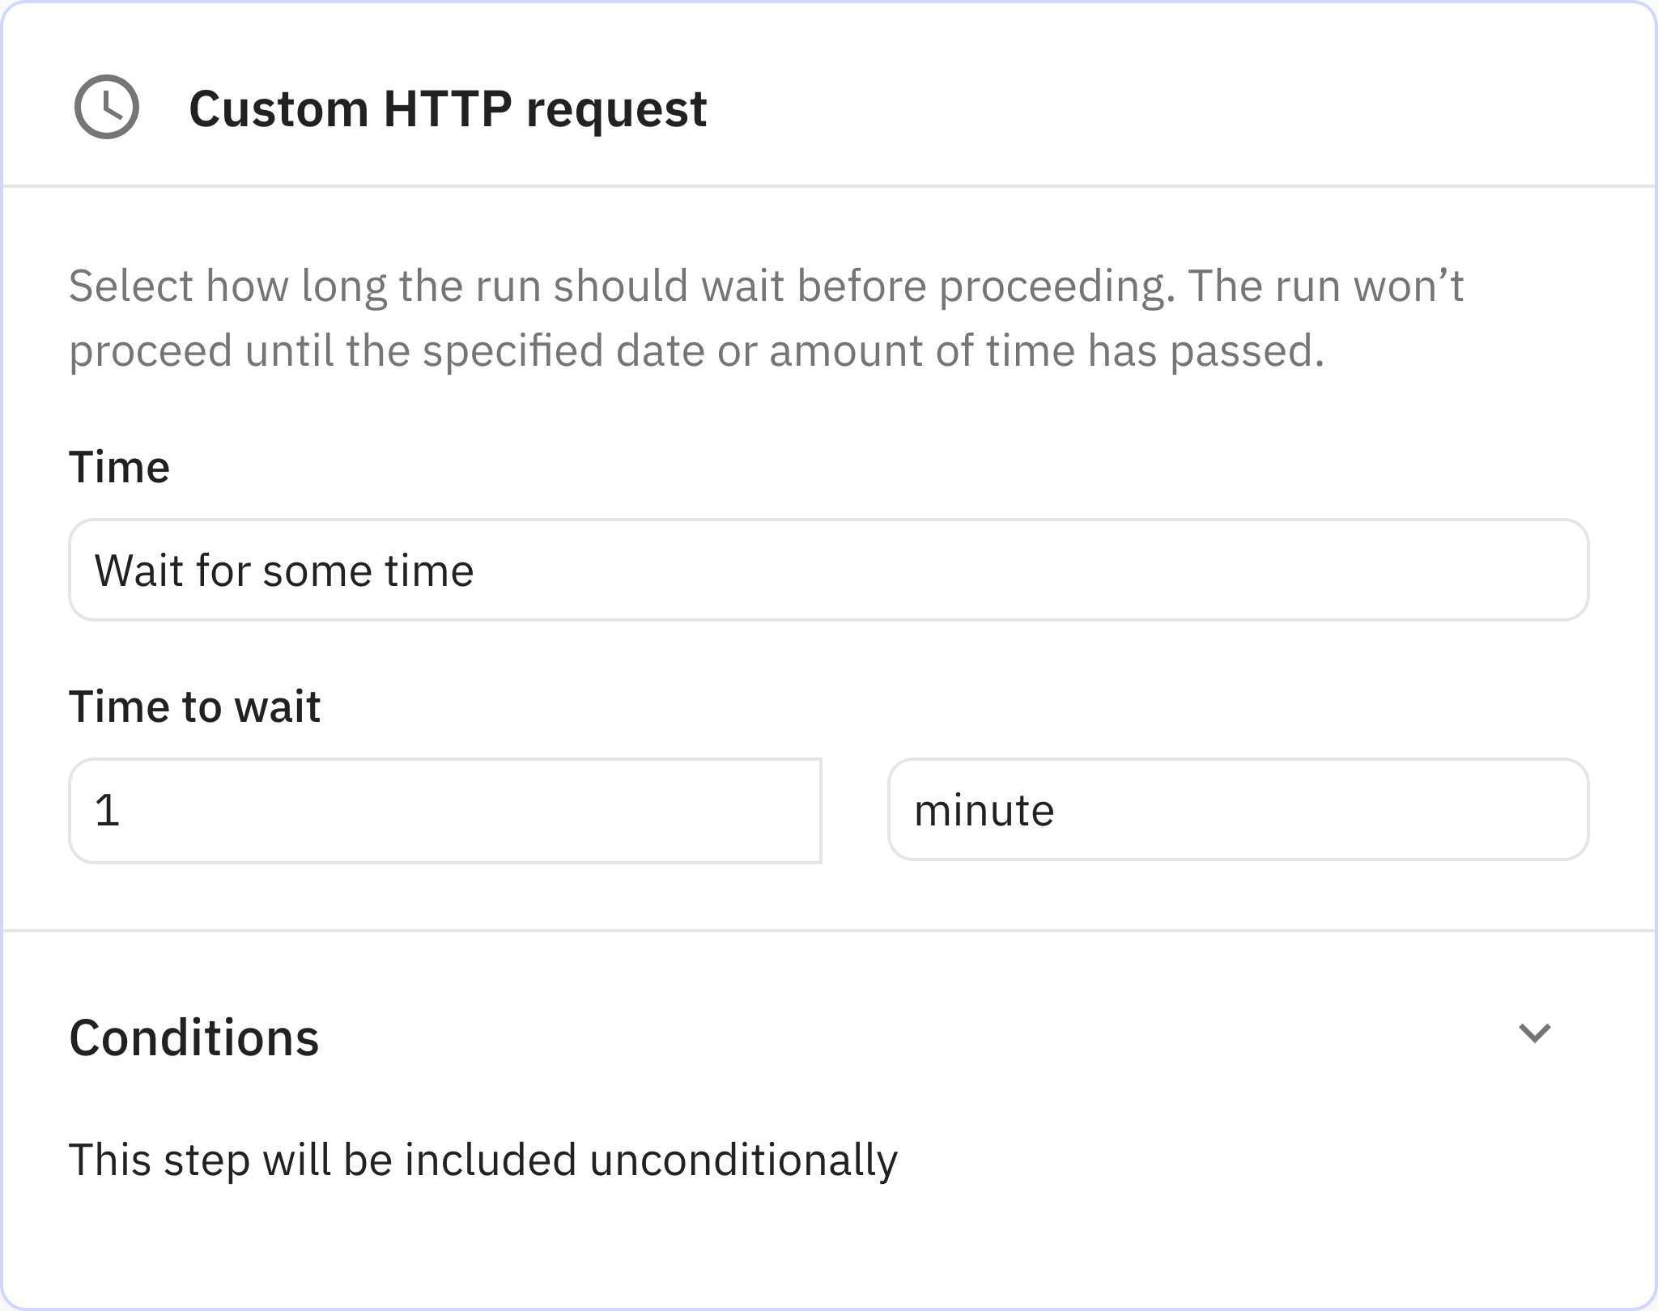Viewport: 1658px width, 1311px height.
Task: Click the Conditions heading
Action: (194, 1037)
